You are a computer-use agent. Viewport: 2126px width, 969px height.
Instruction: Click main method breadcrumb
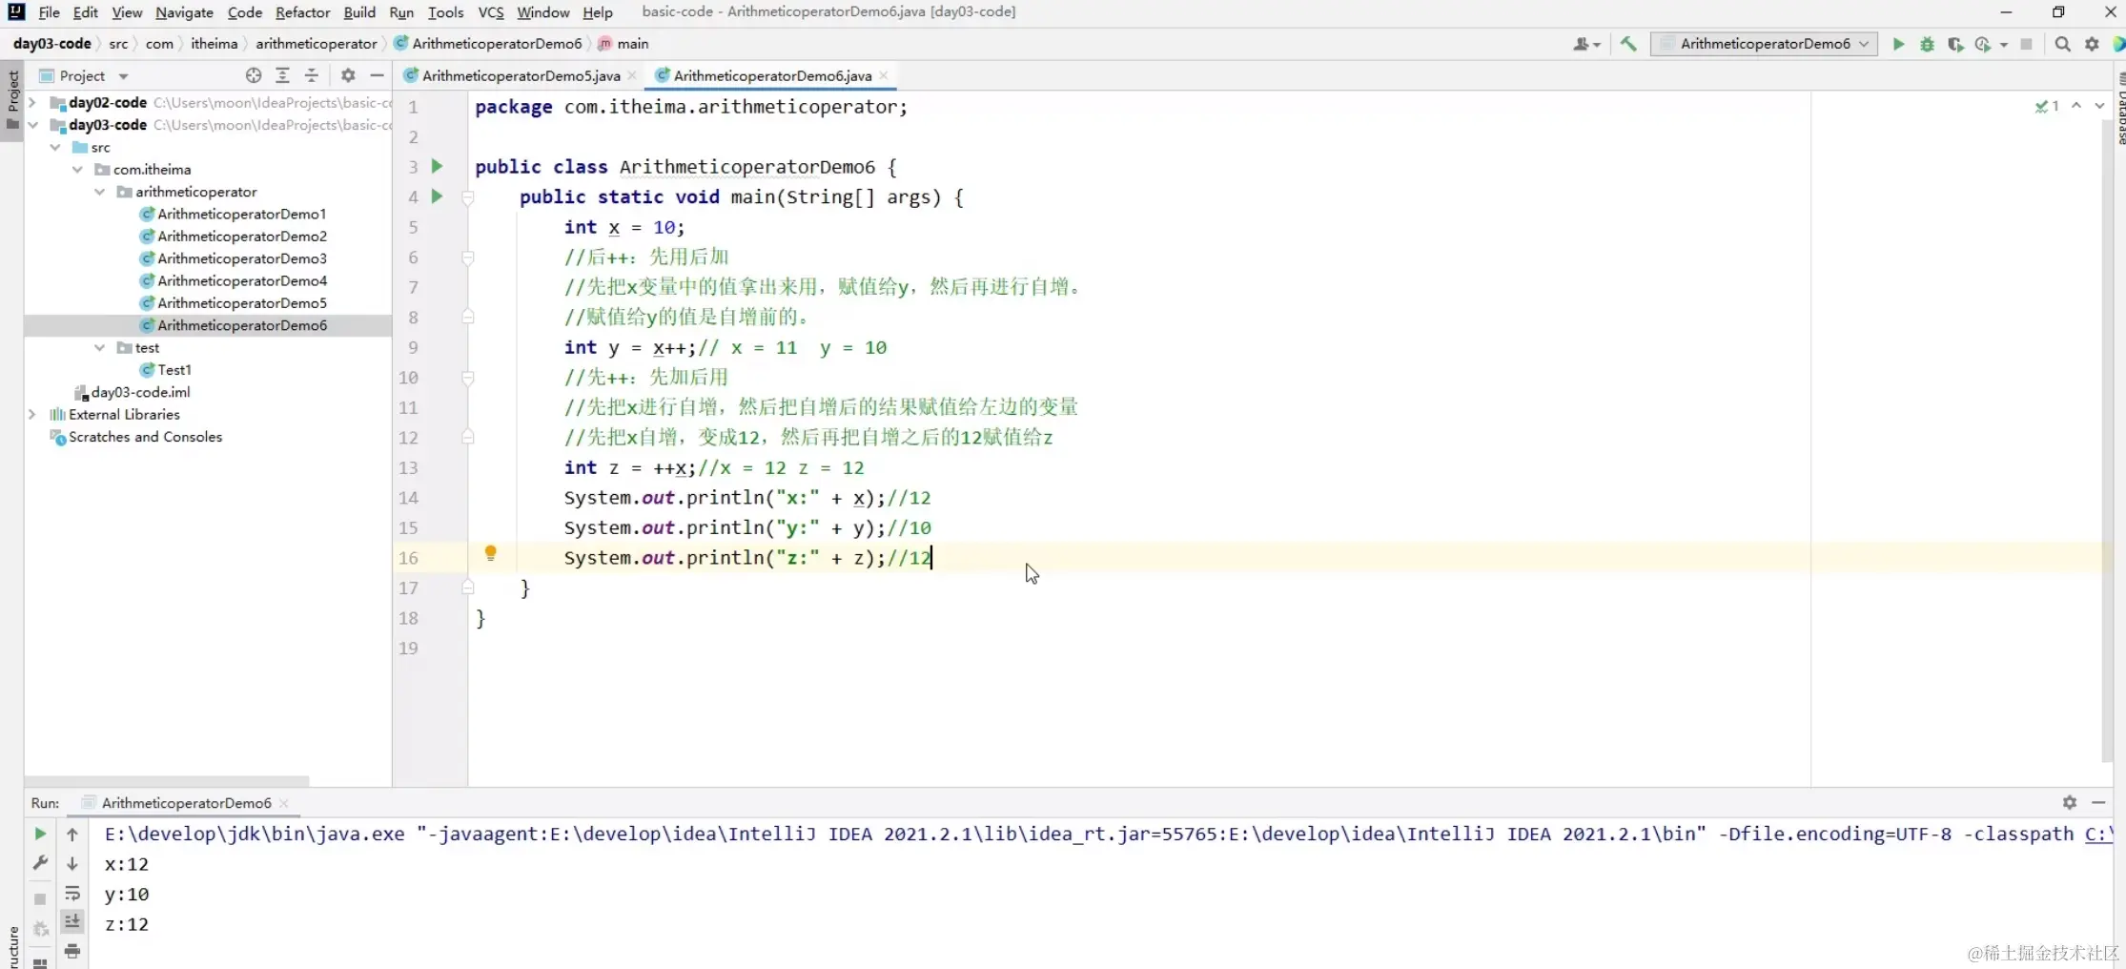click(632, 44)
